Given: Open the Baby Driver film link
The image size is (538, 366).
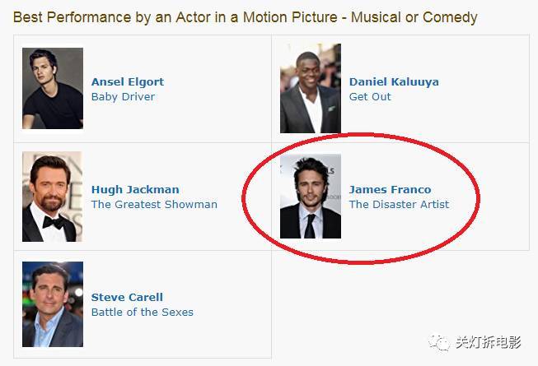Looking at the screenshot, I should coord(123,97).
